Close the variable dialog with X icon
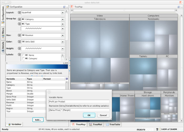Screen dimensions: 184x132 (x=49, y=92)
